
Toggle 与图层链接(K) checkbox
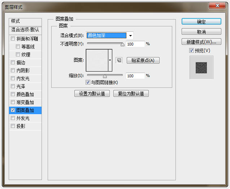(88, 82)
